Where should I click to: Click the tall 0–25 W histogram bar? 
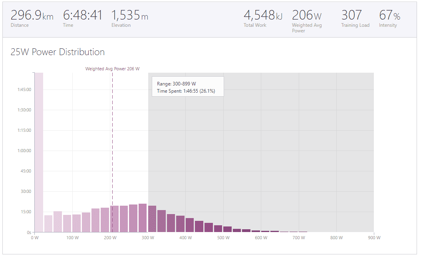pos(39,152)
